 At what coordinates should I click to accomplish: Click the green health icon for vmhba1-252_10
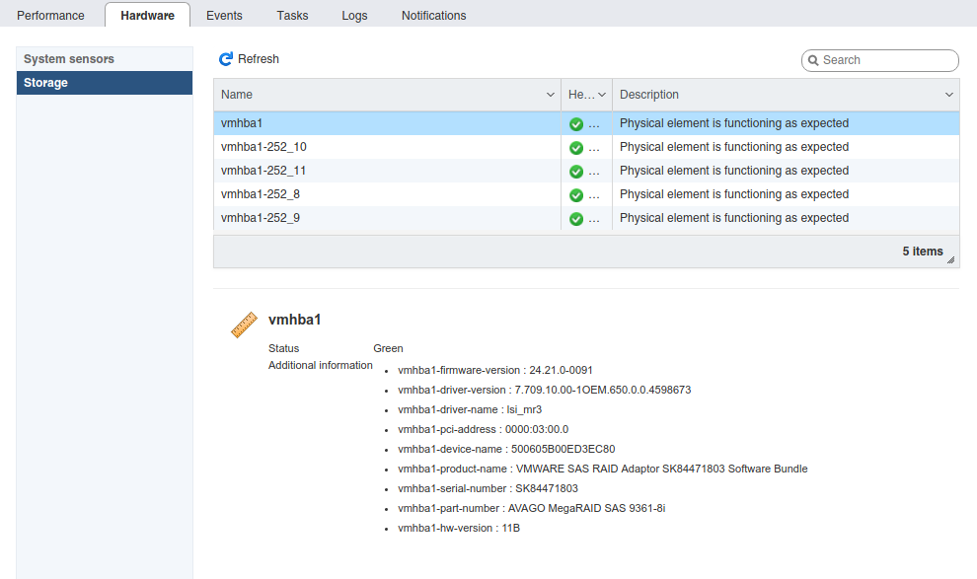tap(576, 148)
